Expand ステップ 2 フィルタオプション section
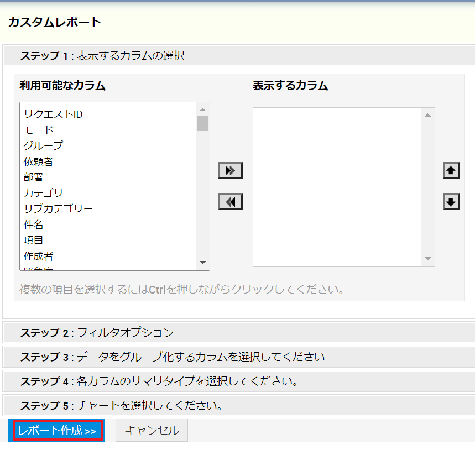The width and height of the screenshot is (475, 455). point(97,333)
